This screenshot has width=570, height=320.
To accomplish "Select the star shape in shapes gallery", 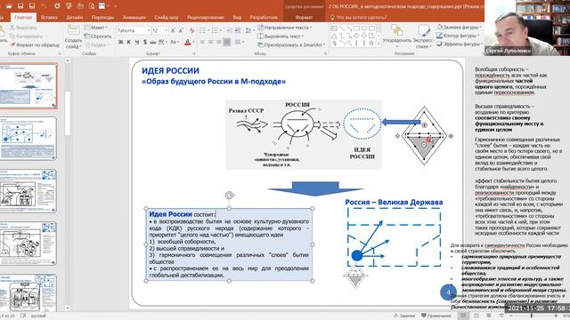I will 371,44.
